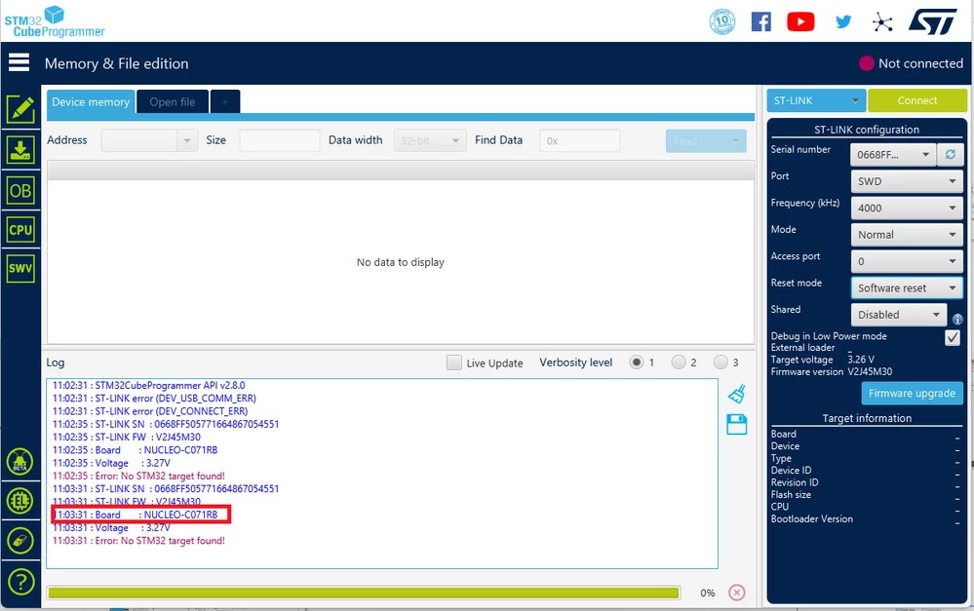Open the Address combo box arrow

[187, 141]
